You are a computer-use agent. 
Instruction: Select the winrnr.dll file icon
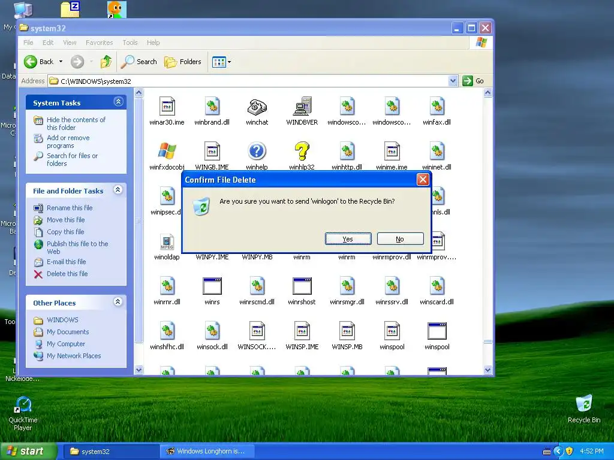(167, 286)
